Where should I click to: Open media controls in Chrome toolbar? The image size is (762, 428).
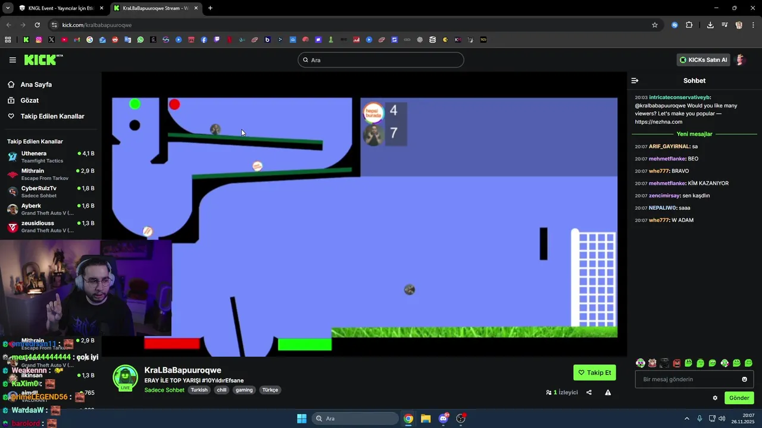click(x=724, y=25)
